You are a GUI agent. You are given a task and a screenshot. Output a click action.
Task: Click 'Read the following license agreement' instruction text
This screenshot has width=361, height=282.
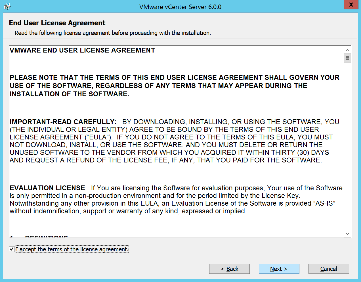coord(113,33)
